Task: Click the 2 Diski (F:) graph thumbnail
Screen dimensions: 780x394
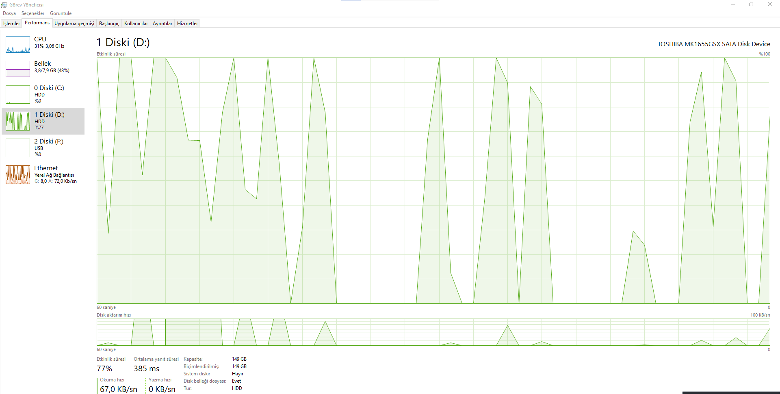Action: (18, 148)
